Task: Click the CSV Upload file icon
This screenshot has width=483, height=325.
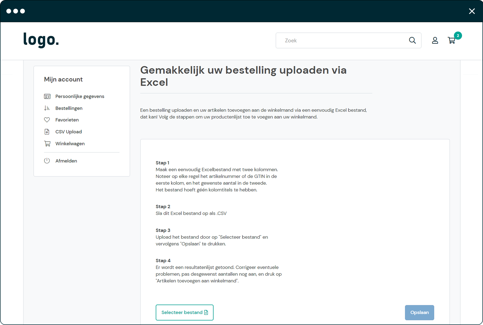Action: [x=47, y=132]
